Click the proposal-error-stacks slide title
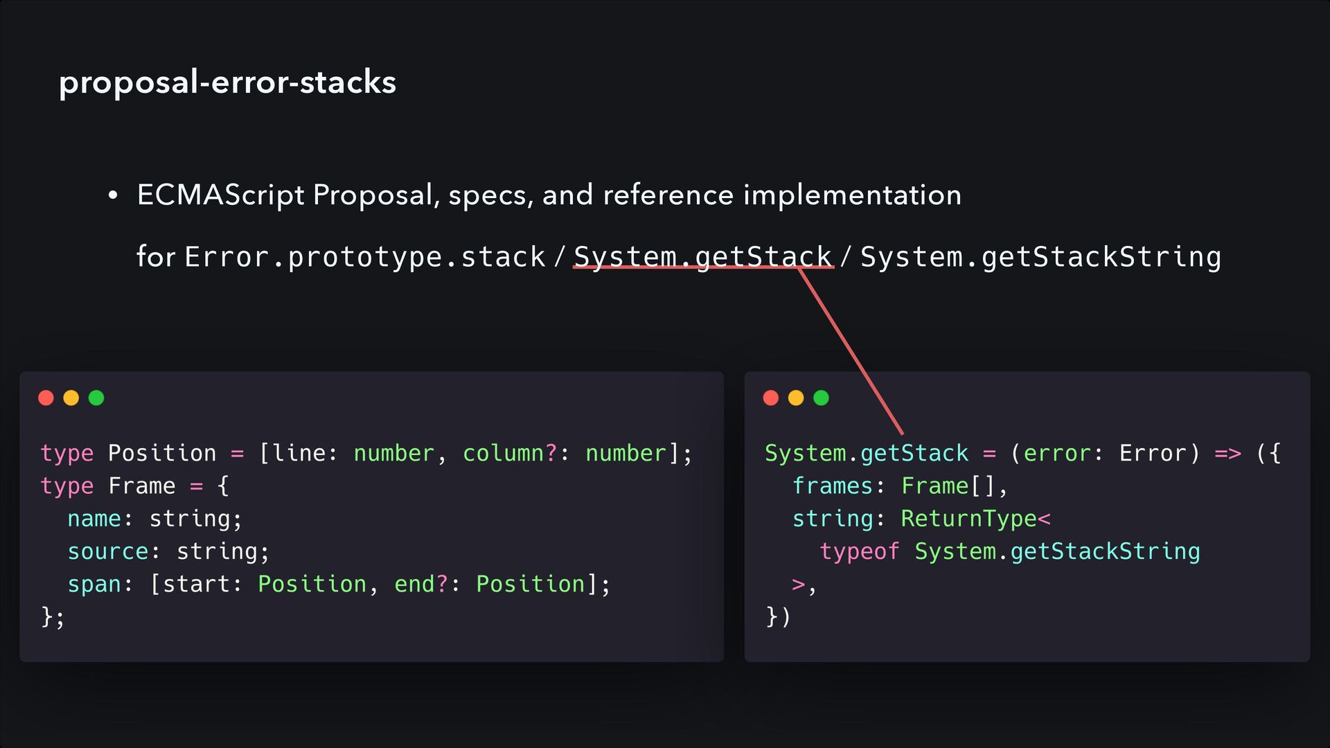Image resolution: width=1330 pixels, height=748 pixels. [227, 82]
